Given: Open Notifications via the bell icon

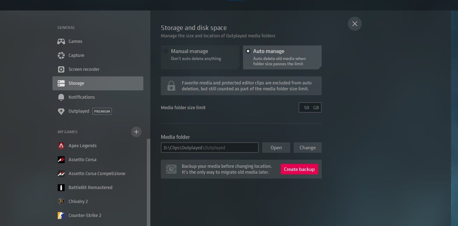Looking at the screenshot, I should 61,97.
